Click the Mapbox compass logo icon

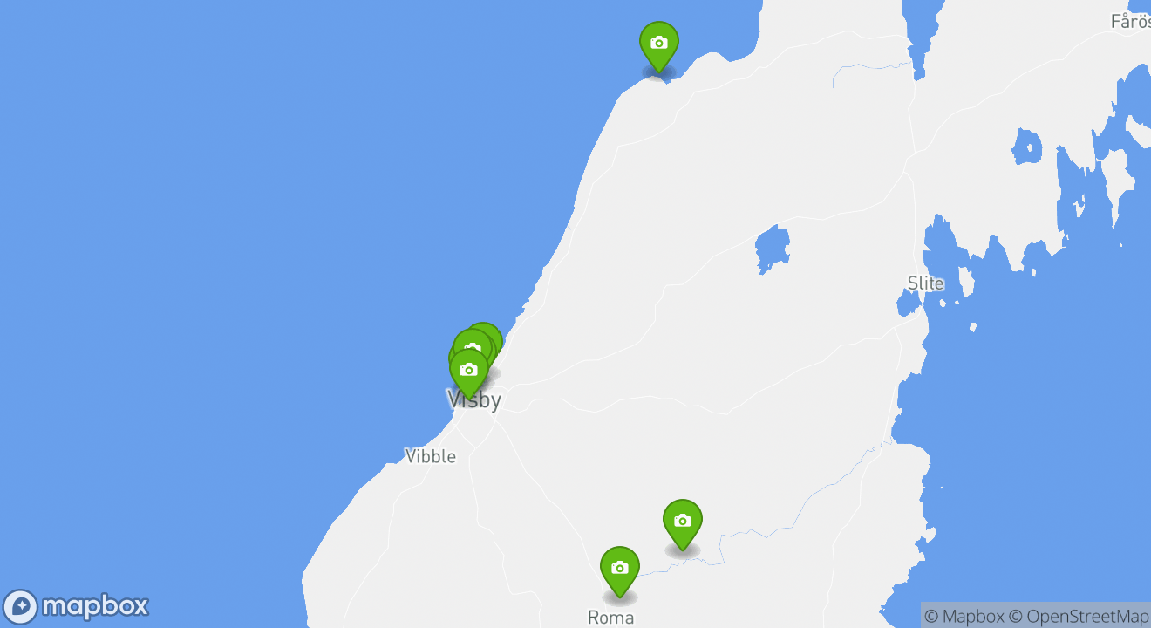[x=21, y=606]
